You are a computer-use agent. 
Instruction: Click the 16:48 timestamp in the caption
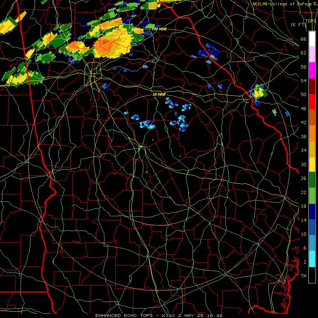pos(214,316)
